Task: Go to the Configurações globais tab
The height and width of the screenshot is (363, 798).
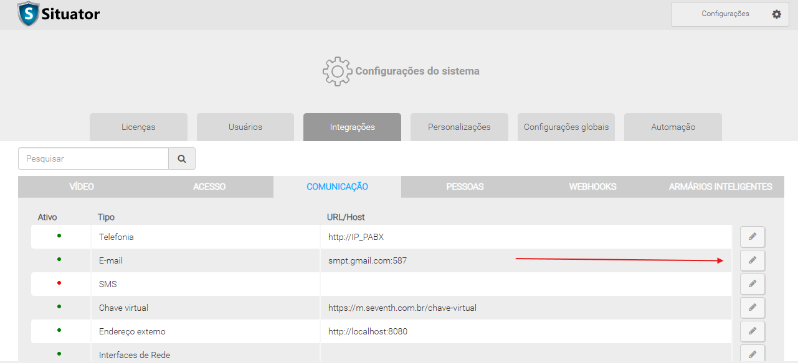Action: click(566, 127)
